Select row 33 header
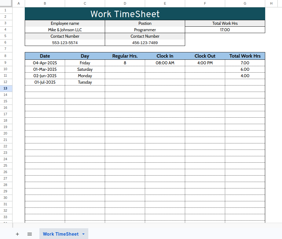This screenshot has height=239, width=282. pos(5,217)
